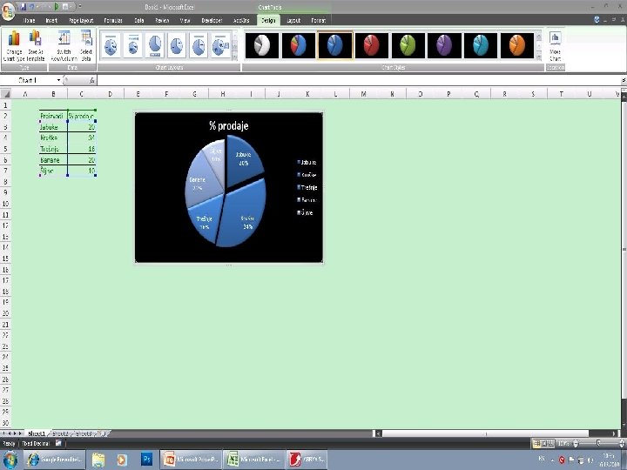Screen dimensions: 627x470
Task: Choose the green pie chart style
Action: point(408,45)
